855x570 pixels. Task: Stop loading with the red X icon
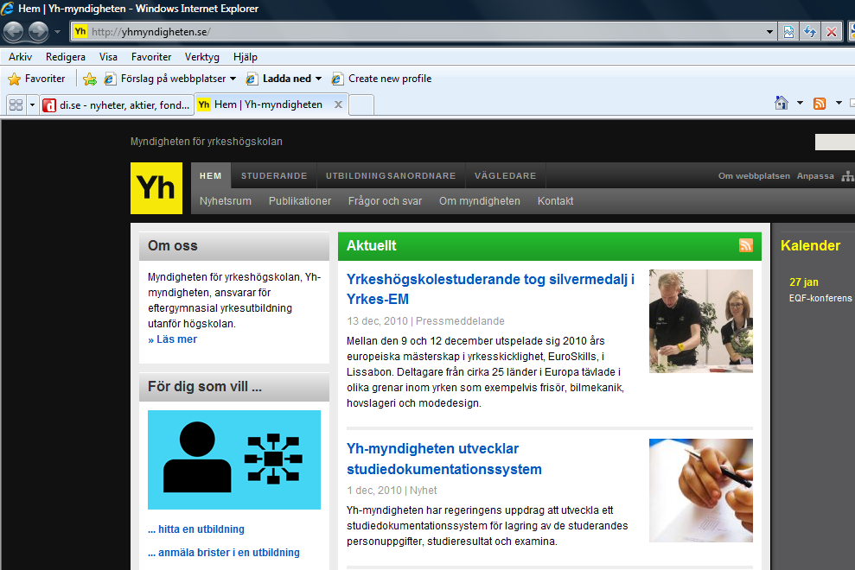tap(832, 32)
